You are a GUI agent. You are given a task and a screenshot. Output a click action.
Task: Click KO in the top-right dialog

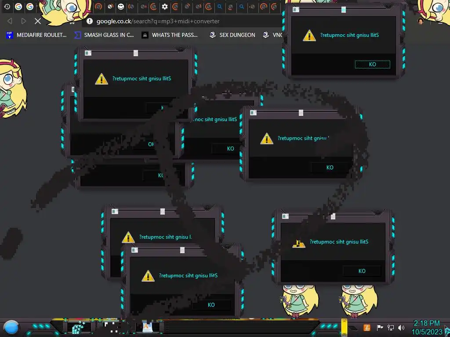pyautogui.click(x=373, y=65)
